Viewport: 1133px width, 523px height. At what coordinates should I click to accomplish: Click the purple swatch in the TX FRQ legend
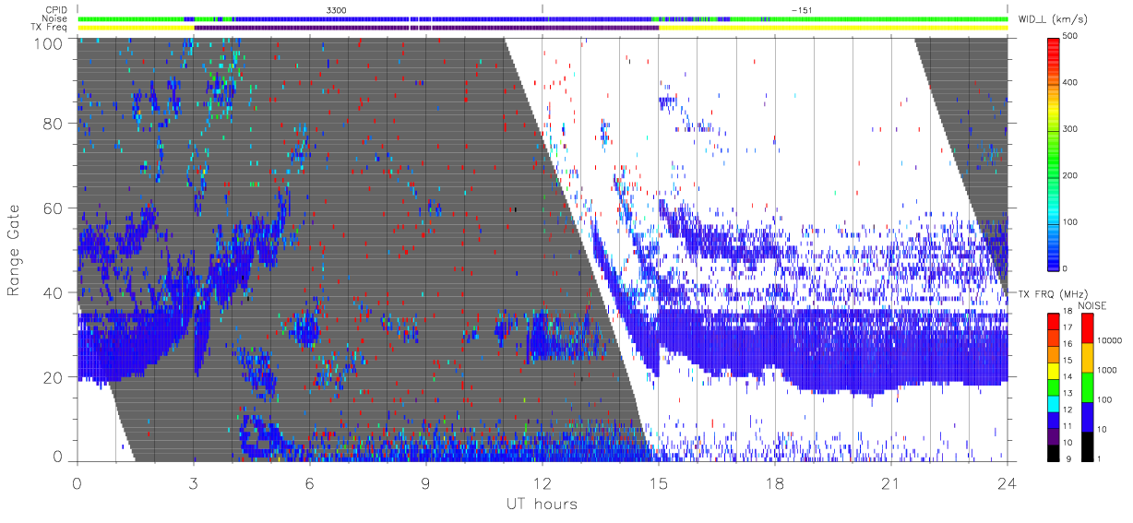point(1053,436)
